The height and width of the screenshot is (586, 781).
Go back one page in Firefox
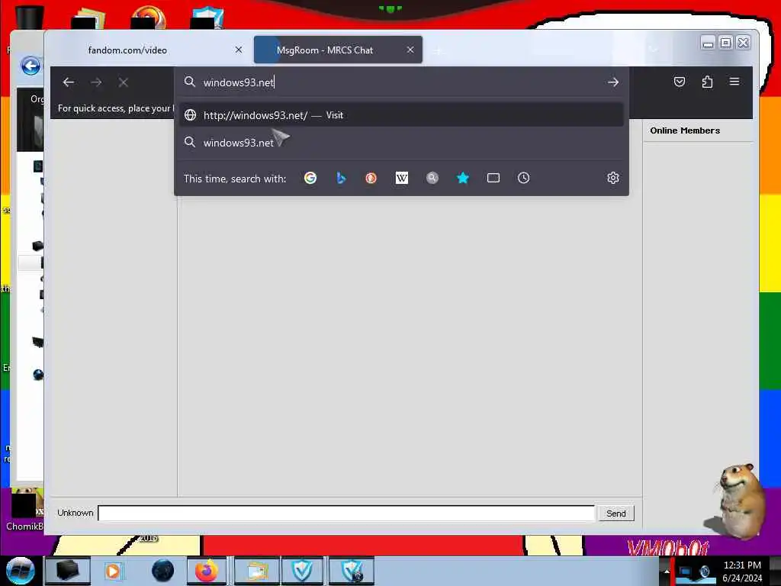(68, 82)
